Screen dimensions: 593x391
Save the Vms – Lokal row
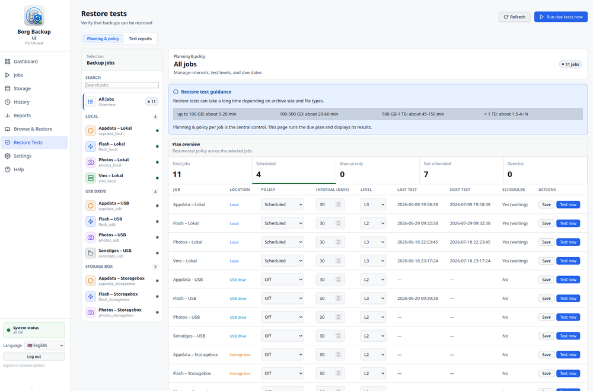(x=546, y=261)
